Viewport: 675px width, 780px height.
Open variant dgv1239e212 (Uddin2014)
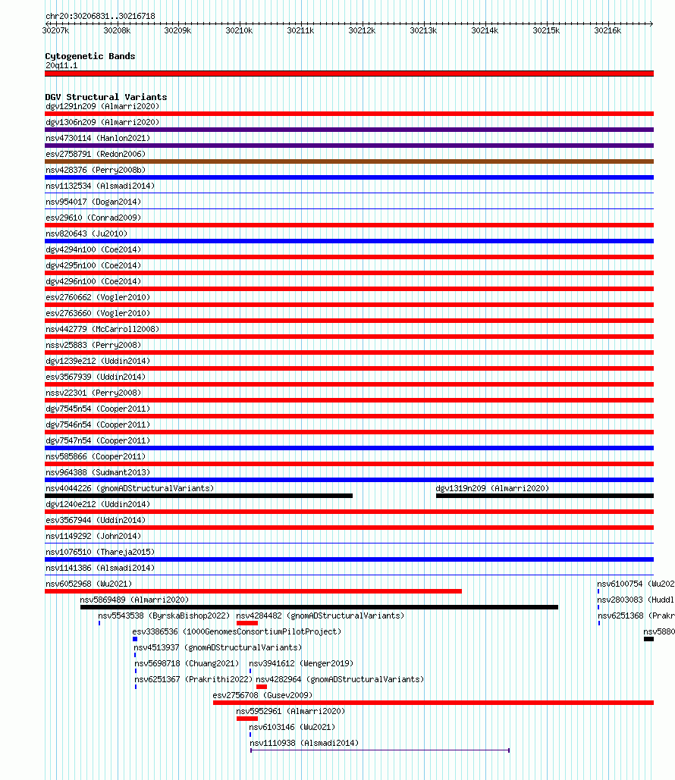click(98, 361)
